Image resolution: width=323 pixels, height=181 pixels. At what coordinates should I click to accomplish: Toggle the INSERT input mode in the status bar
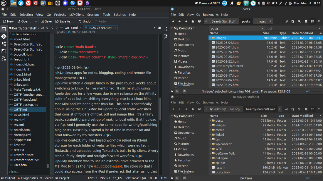(105, 178)
